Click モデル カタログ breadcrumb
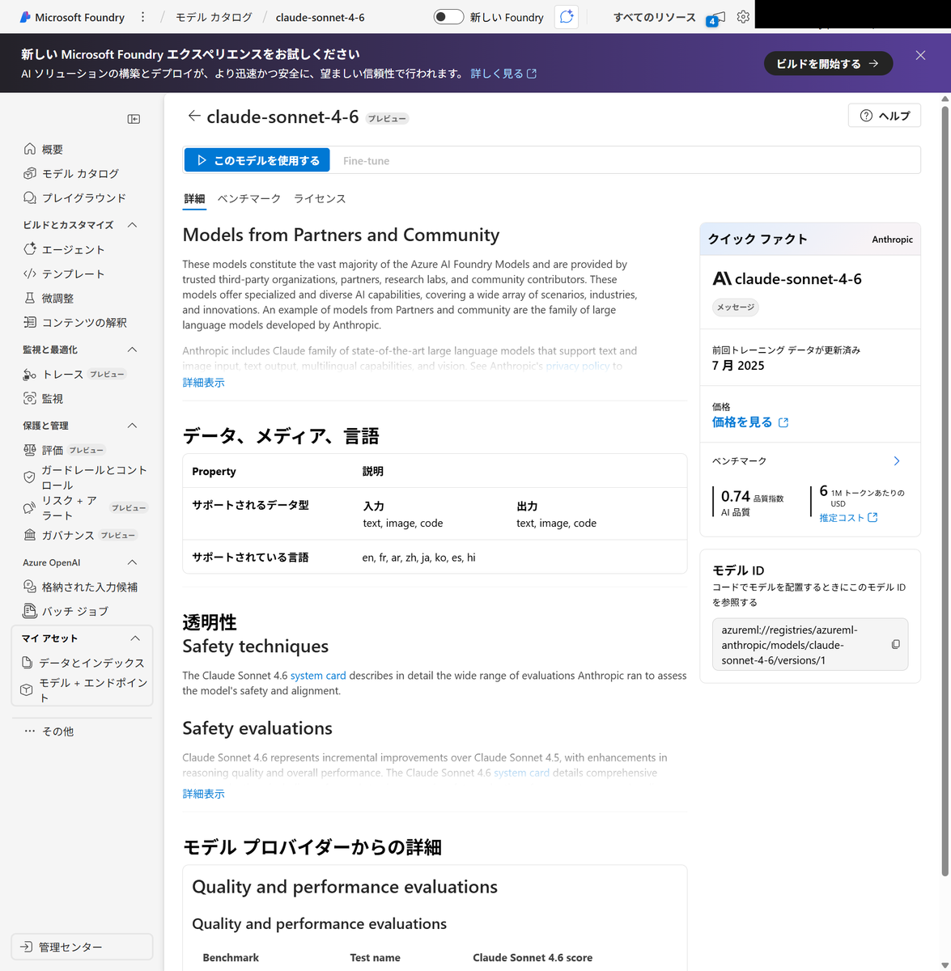 [214, 17]
